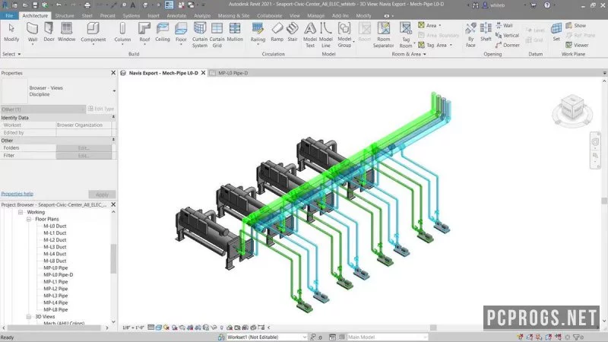Viewport: 608px width, 342px height.
Task: Open the Model Group tool
Action: [x=344, y=35]
